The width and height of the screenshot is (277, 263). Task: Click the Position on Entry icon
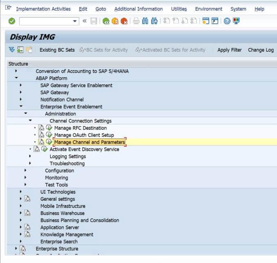20,50
